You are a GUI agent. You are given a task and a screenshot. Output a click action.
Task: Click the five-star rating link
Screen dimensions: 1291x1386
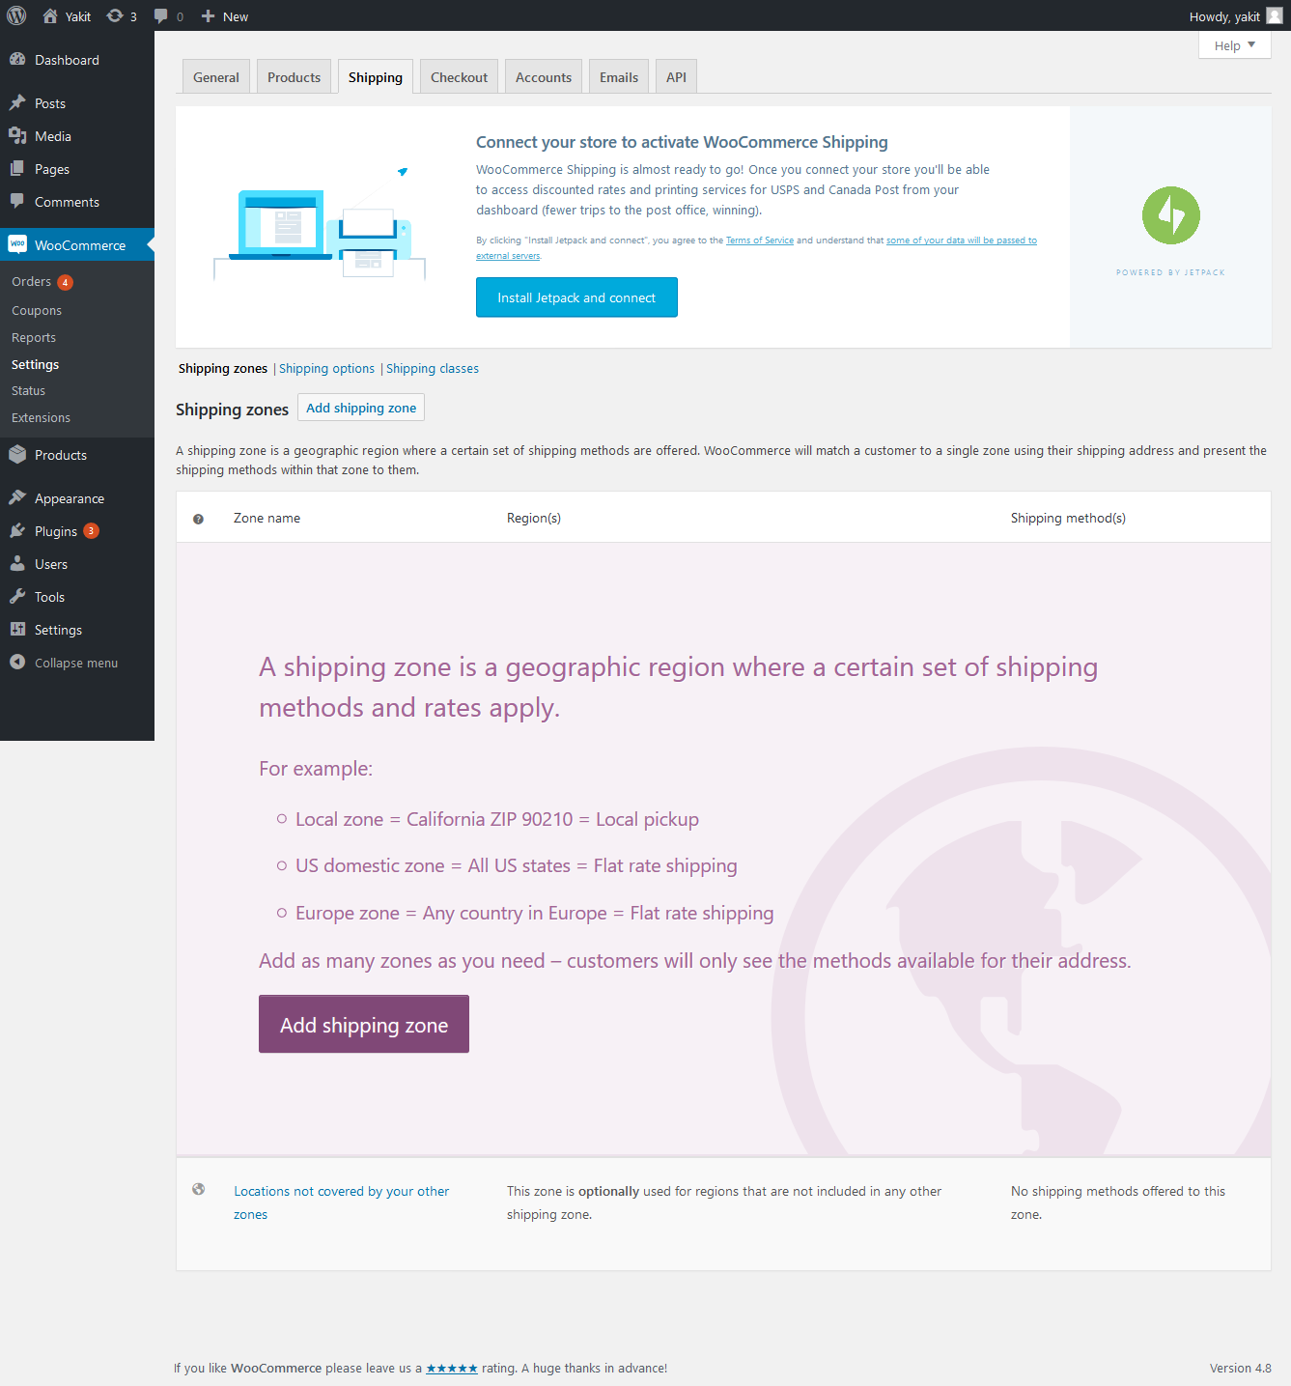[452, 1368]
